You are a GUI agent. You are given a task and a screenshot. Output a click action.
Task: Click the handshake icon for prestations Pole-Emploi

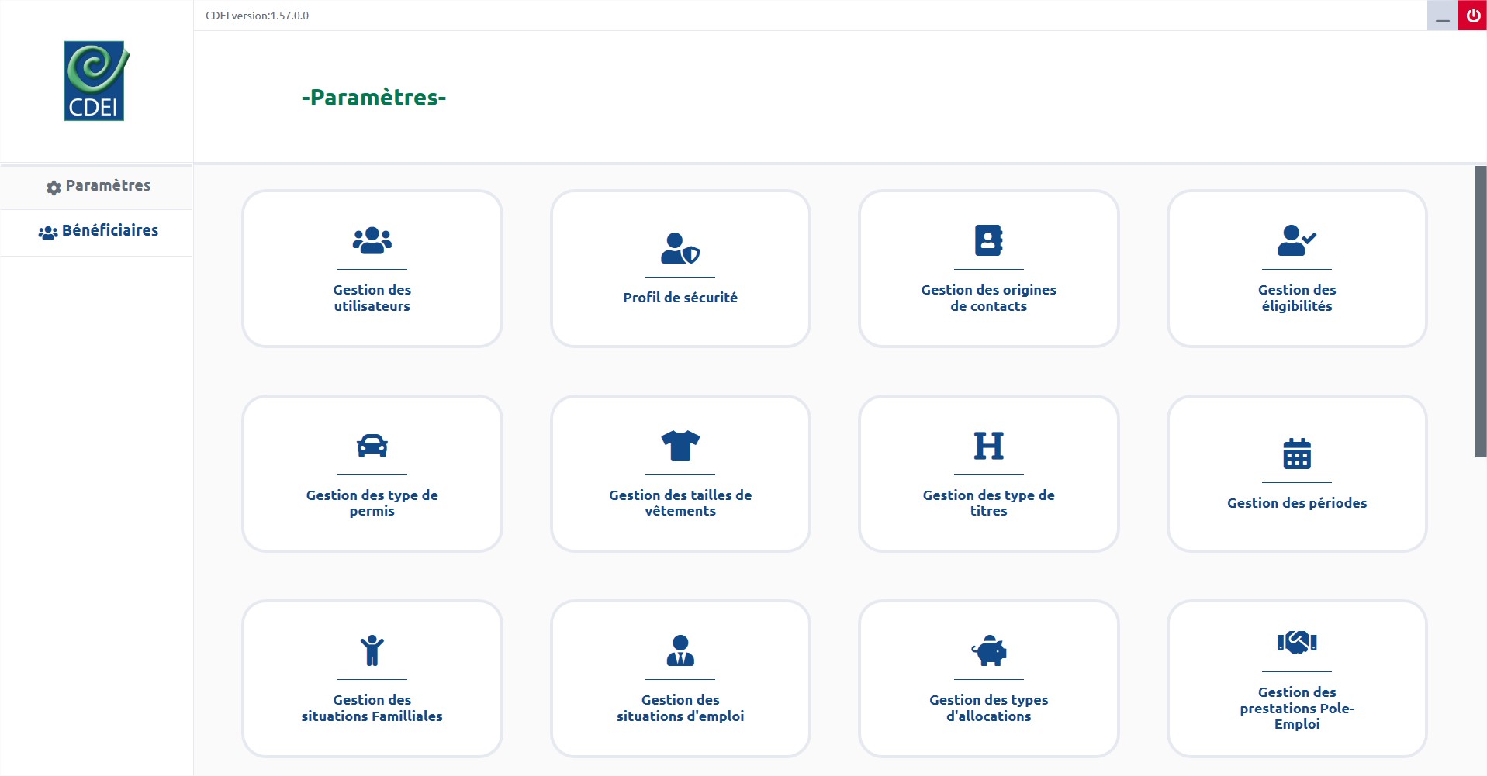(1296, 643)
